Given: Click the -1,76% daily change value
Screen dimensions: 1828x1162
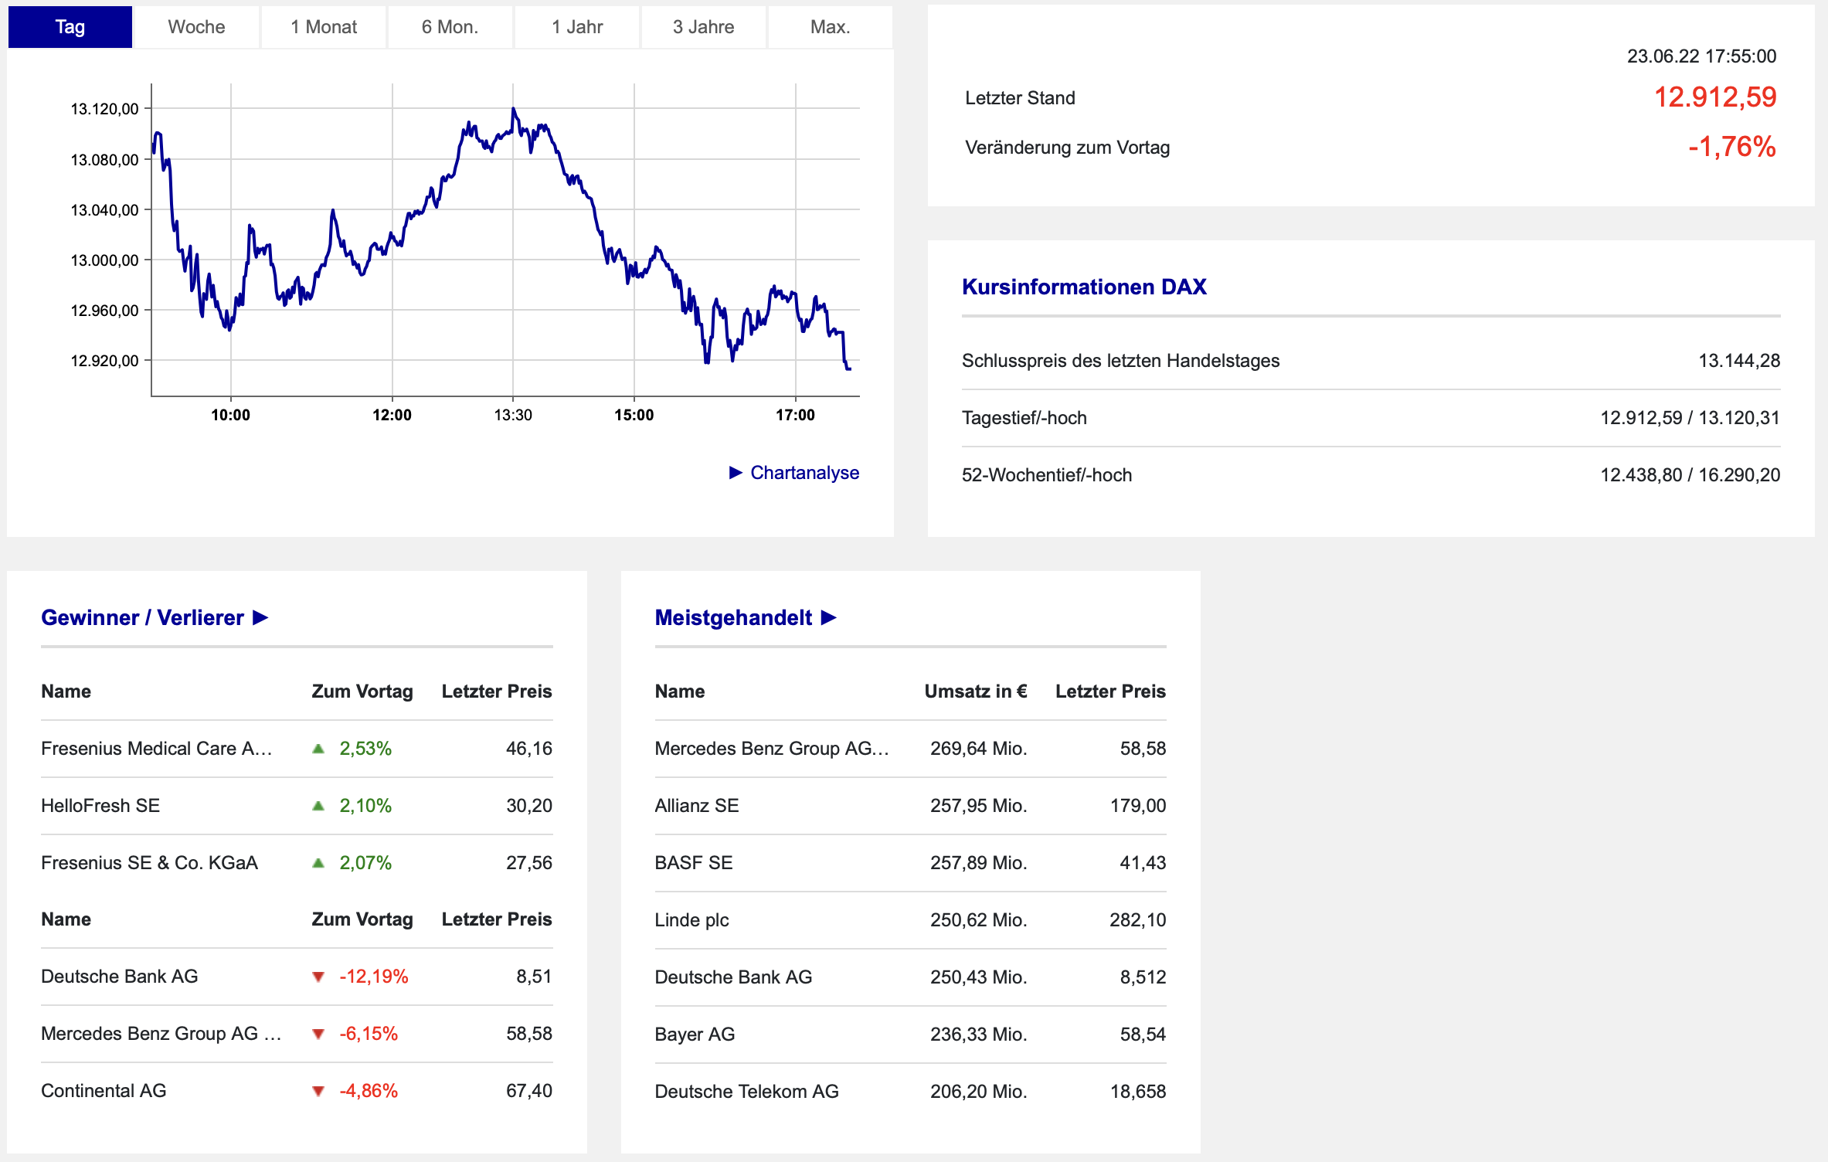Looking at the screenshot, I should coord(1731,147).
